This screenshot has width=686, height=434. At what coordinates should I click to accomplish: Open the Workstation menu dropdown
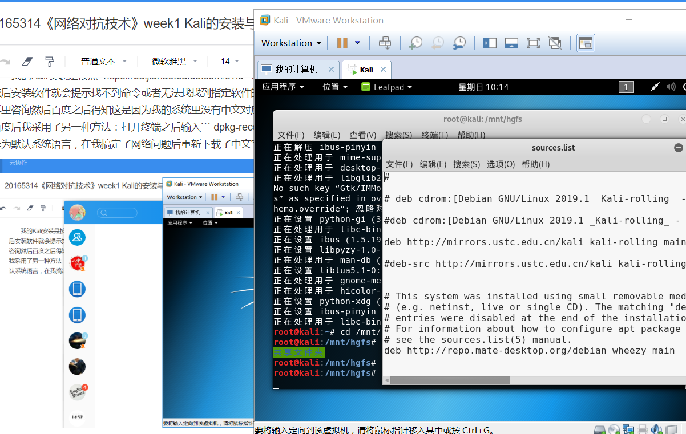point(291,43)
